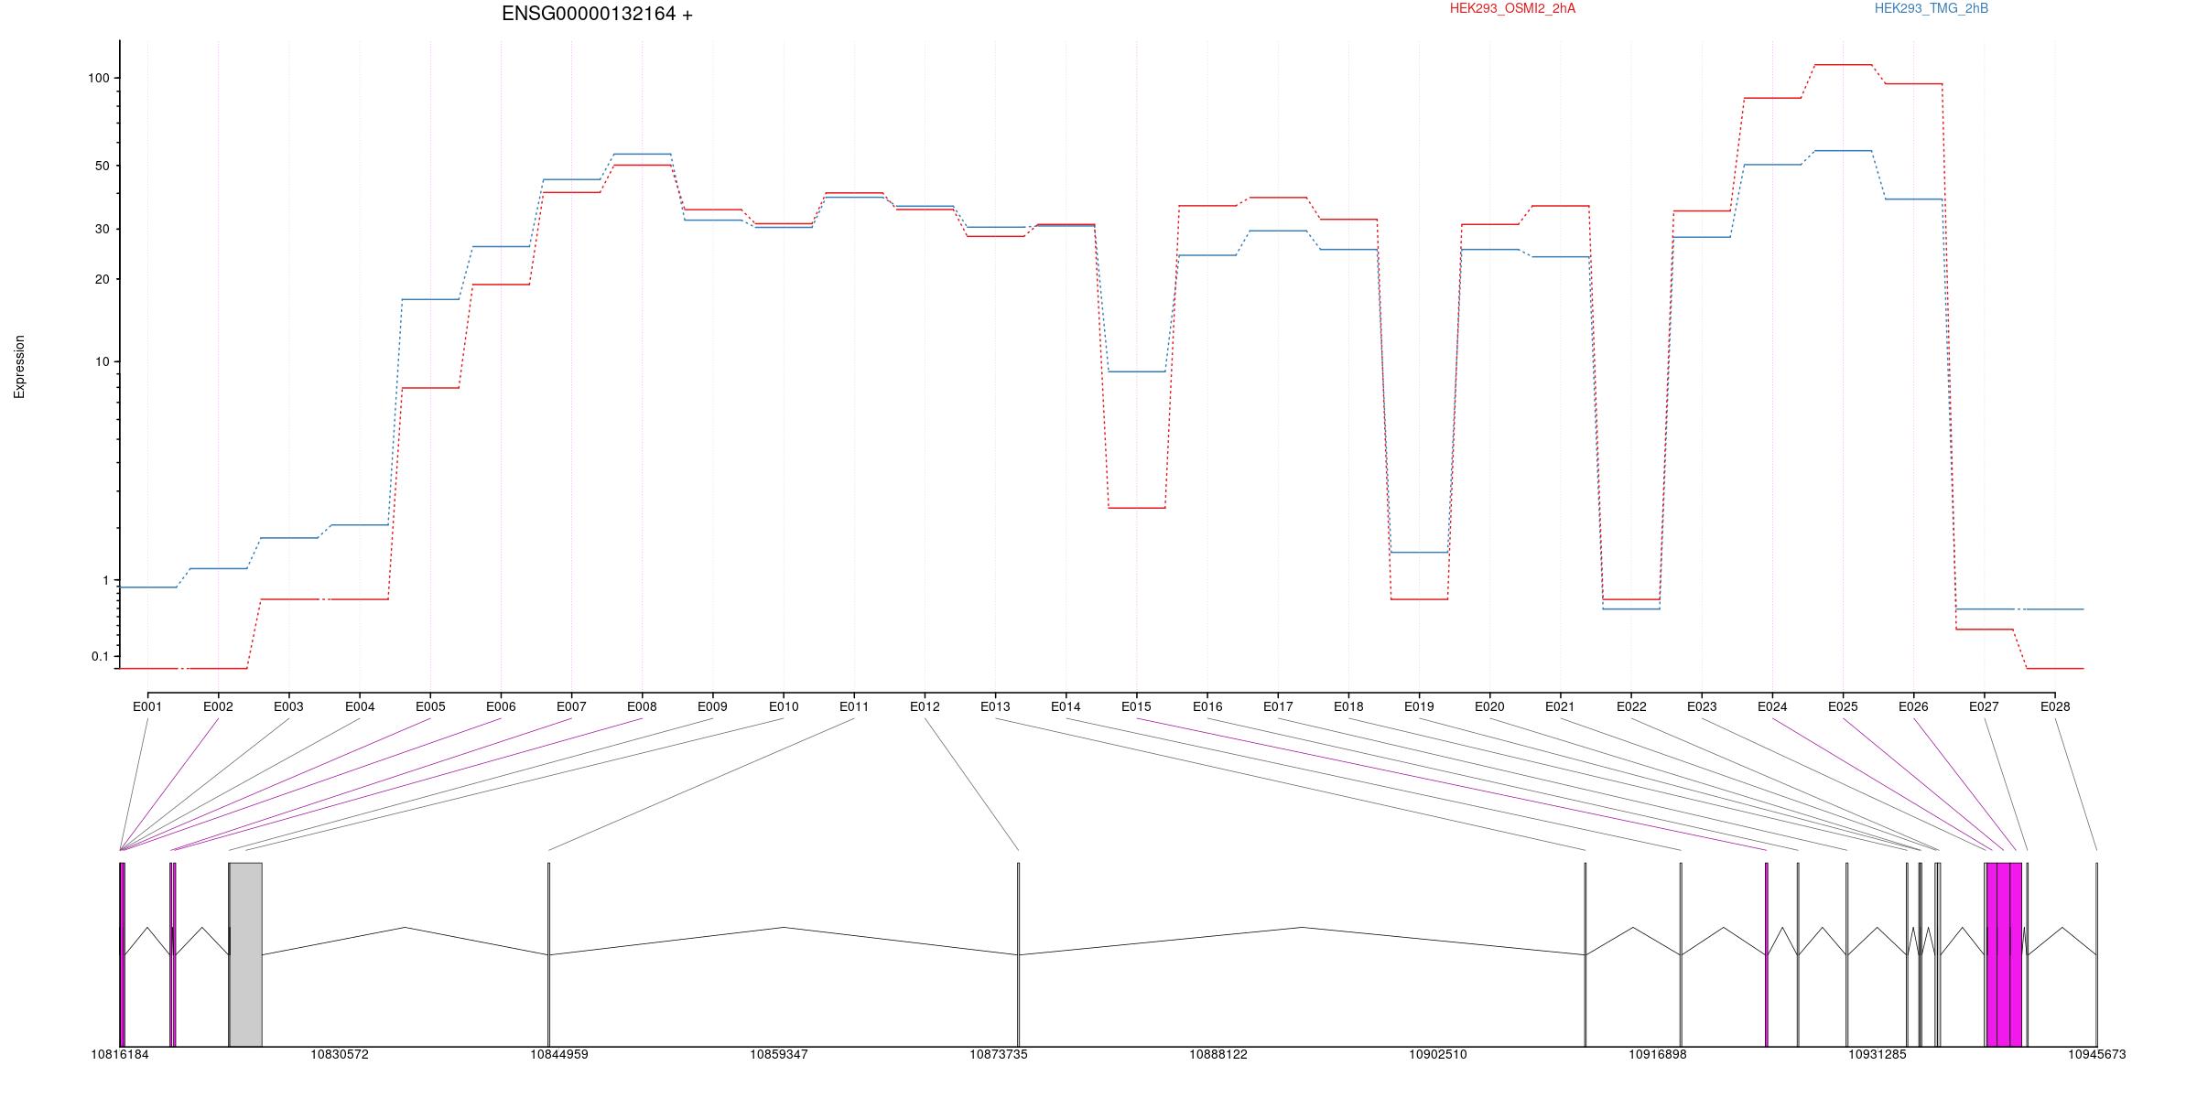Click exon label E023
Viewport: 2197px width, 1098px height.
[x=1702, y=706]
